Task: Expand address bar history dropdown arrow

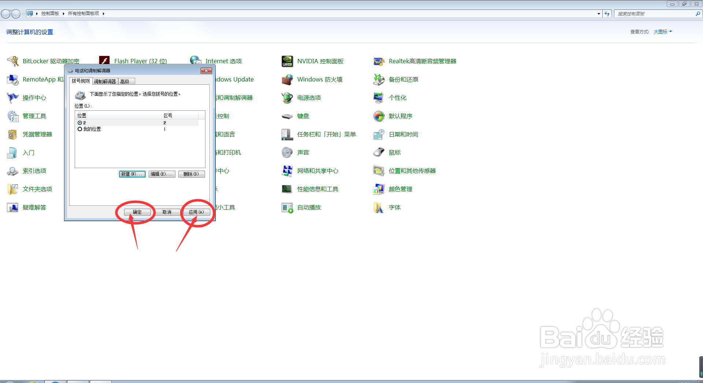Action: 599,14
